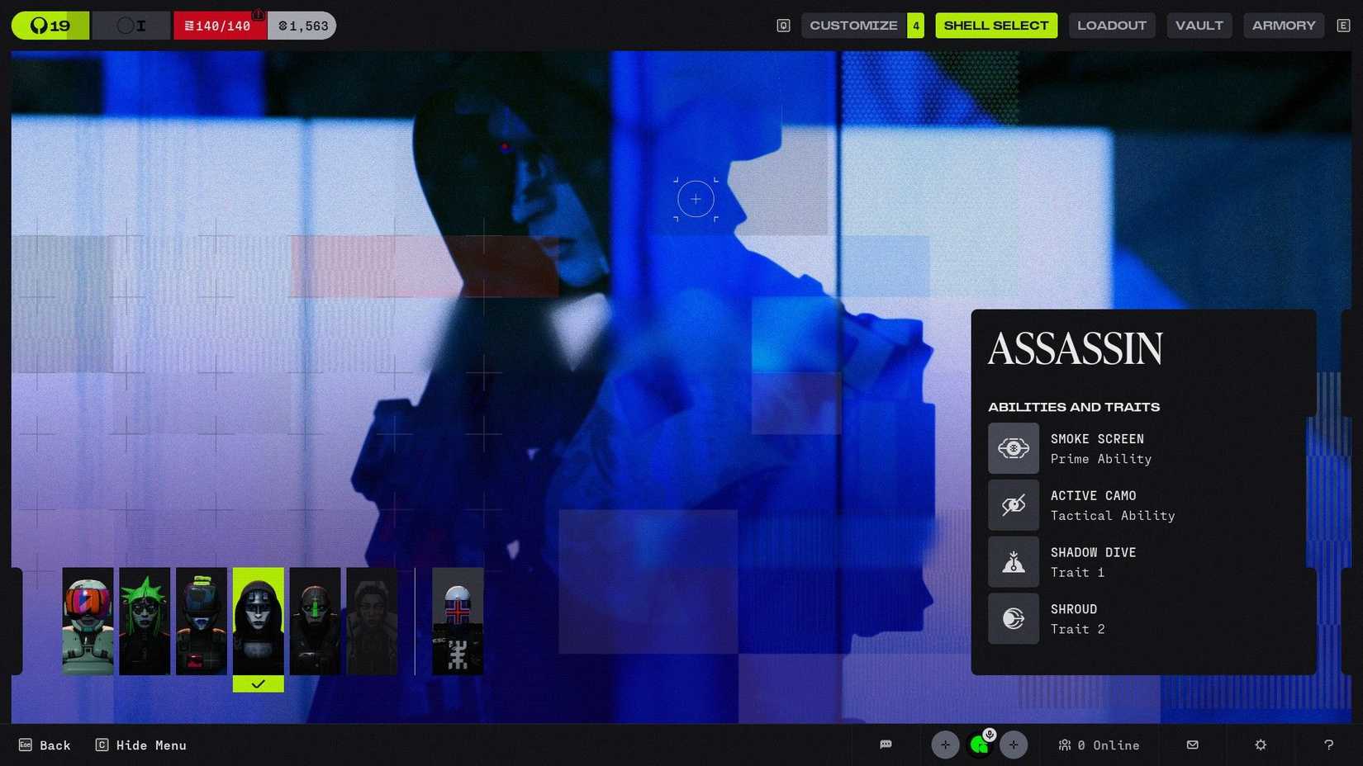Open the settings gear
The width and height of the screenshot is (1363, 766).
[1260, 745]
